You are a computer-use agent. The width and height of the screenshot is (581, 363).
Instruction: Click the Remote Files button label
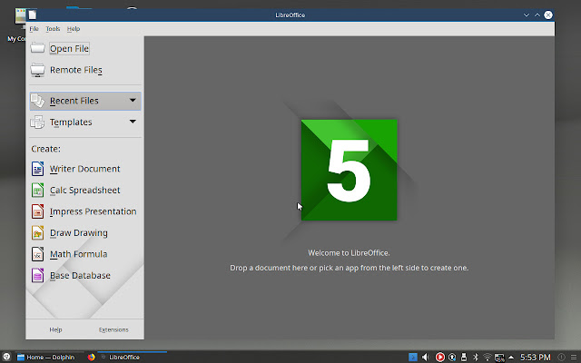coord(76,70)
